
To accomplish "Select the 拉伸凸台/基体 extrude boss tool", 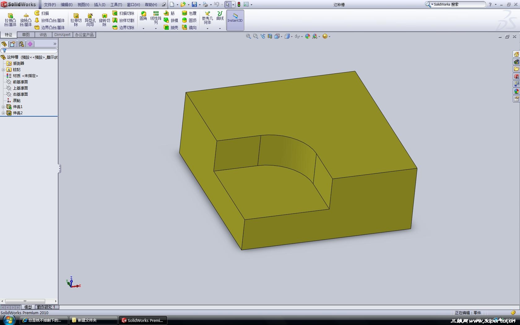I will point(10,20).
